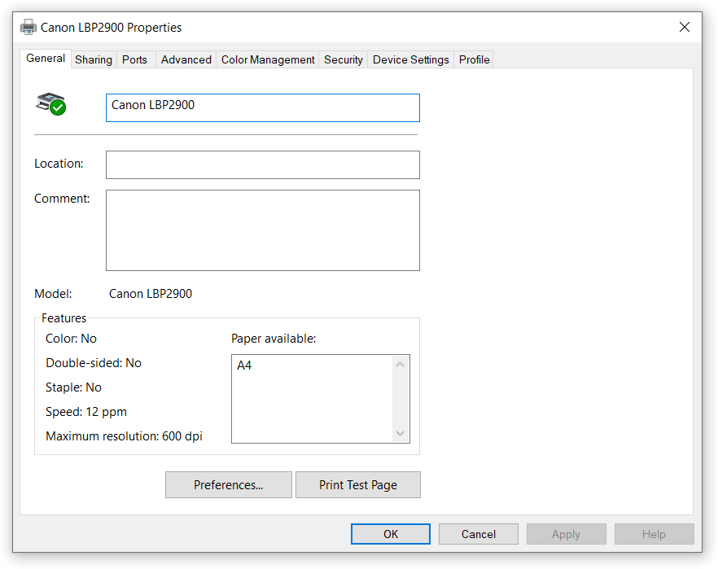Click the printer icon in the title bar
718x569 pixels.
[x=28, y=27]
